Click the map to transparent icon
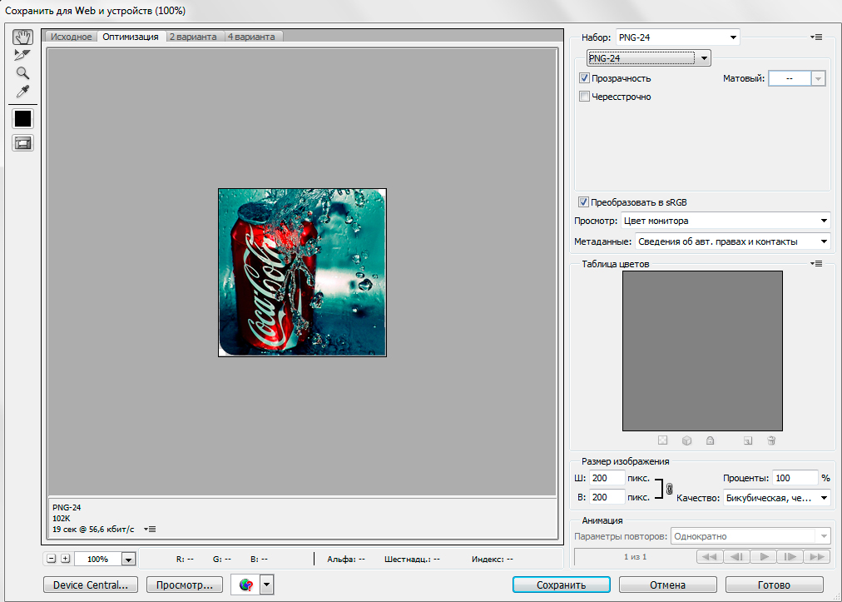The height and width of the screenshot is (602, 842). click(662, 440)
